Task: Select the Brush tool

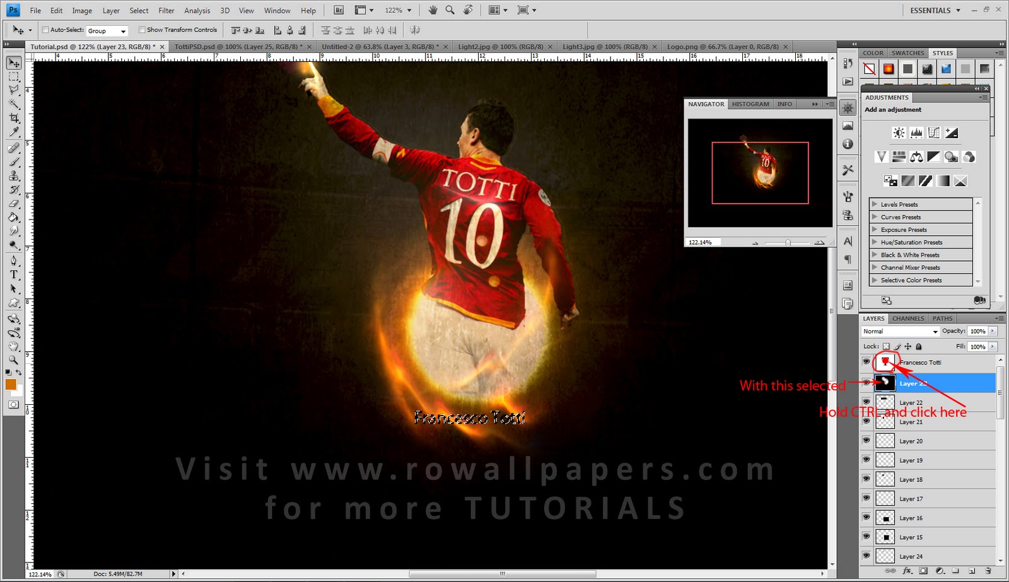Action: click(13, 162)
